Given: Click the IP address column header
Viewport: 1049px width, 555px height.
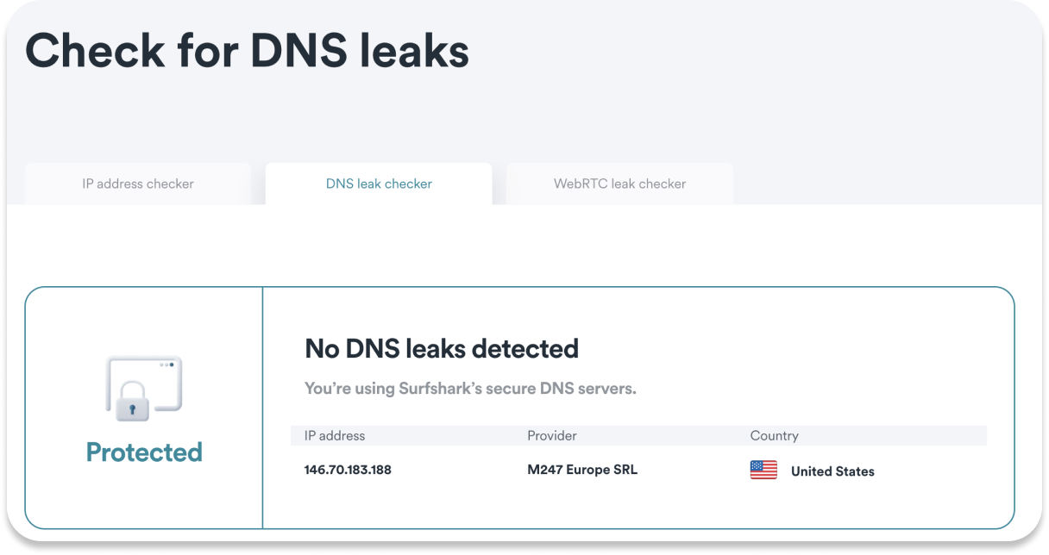Looking at the screenshot, I should 335,436.
